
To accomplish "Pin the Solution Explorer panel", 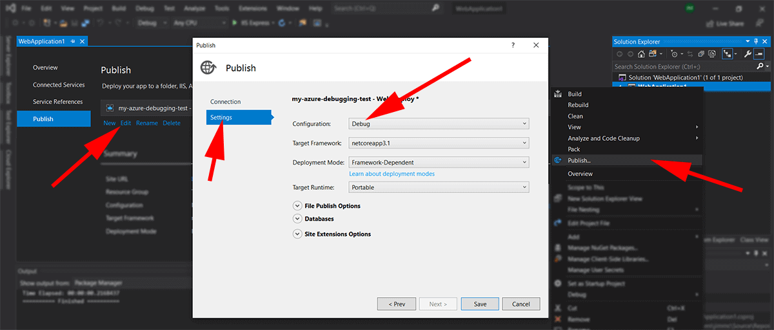I will pos(757,42).
